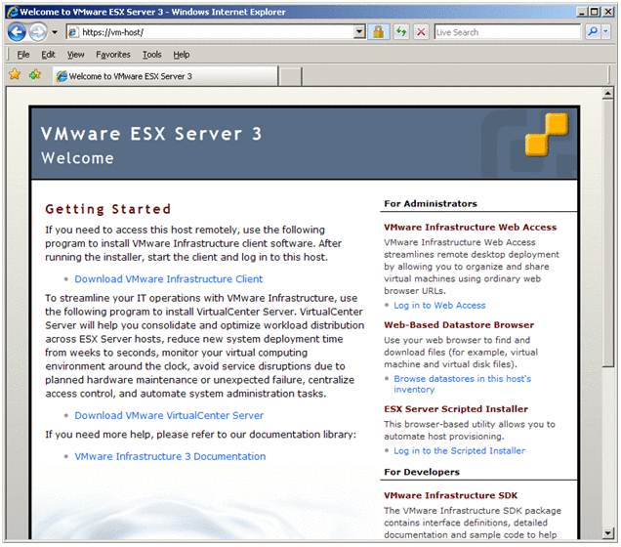
Task: Open the Favorites menu
Action: click(113, 55)
